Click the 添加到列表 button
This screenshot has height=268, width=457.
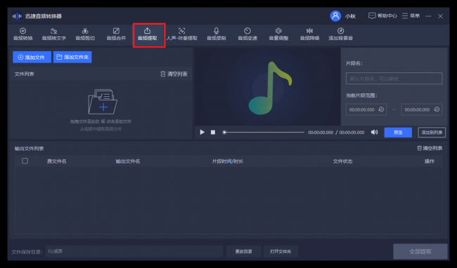(x=432, y=133)
